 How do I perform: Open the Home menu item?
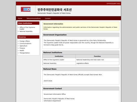point(20,18)
